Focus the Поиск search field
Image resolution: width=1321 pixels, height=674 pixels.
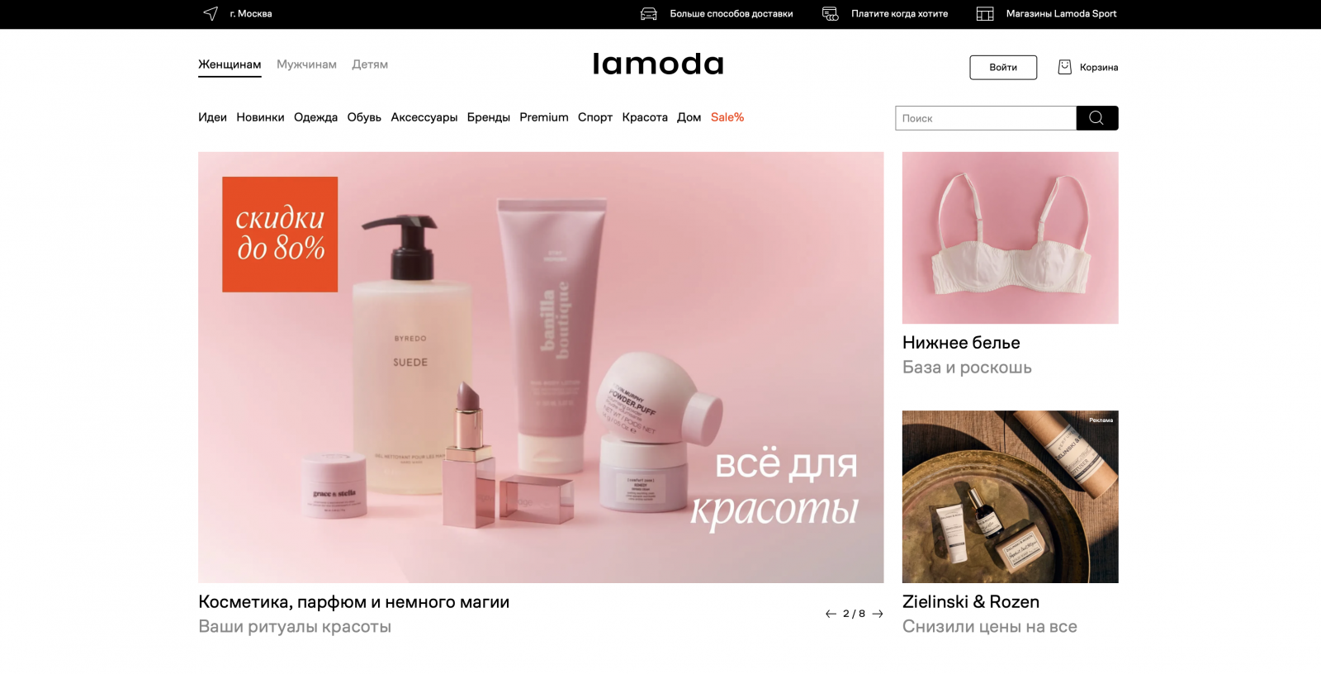pos(986,118)
